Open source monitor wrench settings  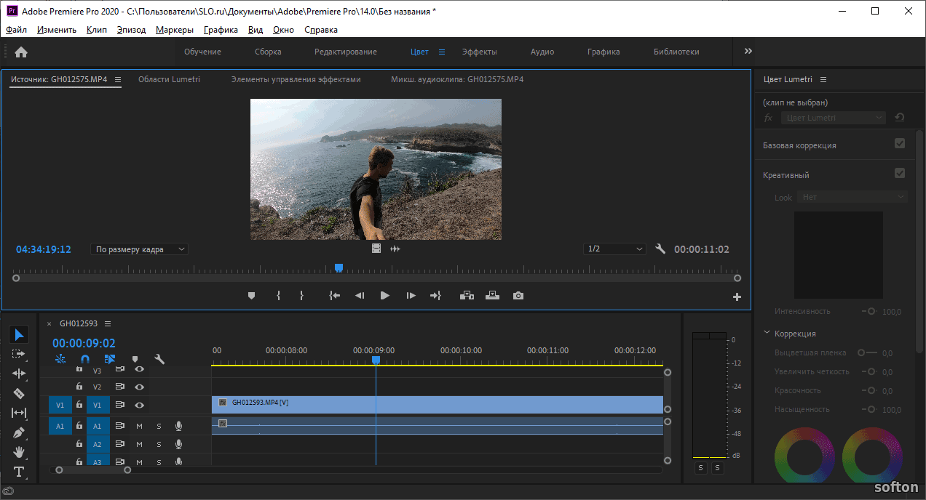660,249
